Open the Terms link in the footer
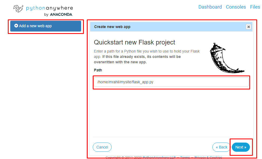 pos(185,157)
